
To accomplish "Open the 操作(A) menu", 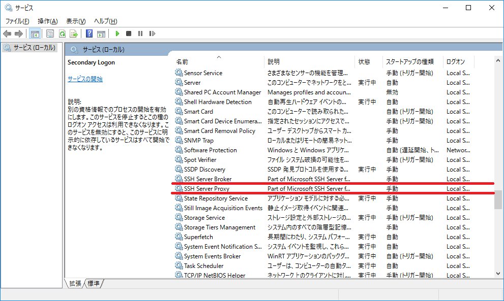I will 48,21.
